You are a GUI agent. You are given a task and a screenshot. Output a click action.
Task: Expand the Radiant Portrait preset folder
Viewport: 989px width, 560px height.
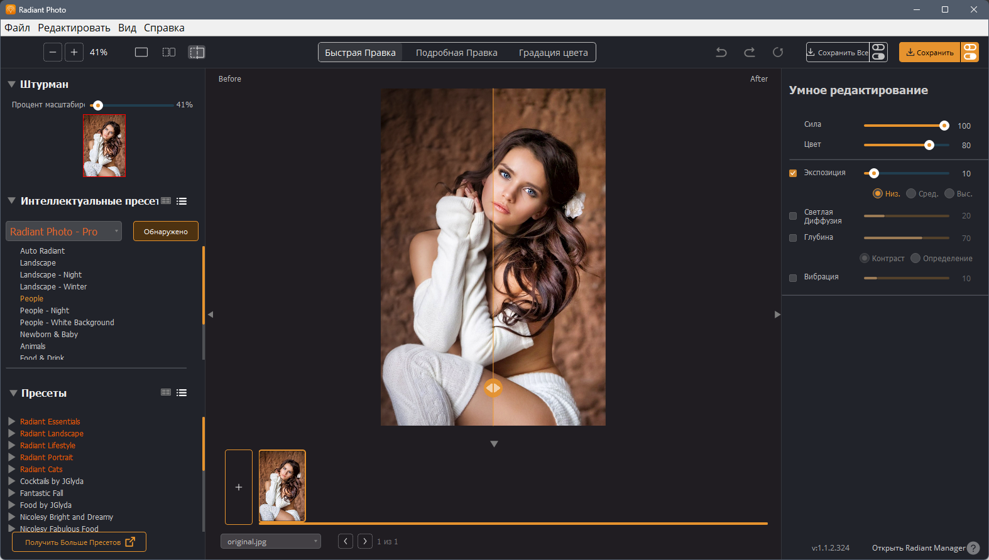click(x=12, y=457)
